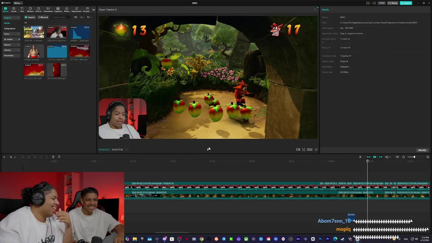Expand the AI media section
This screenshot has height=243, width=432.
[x=11, y=39]
